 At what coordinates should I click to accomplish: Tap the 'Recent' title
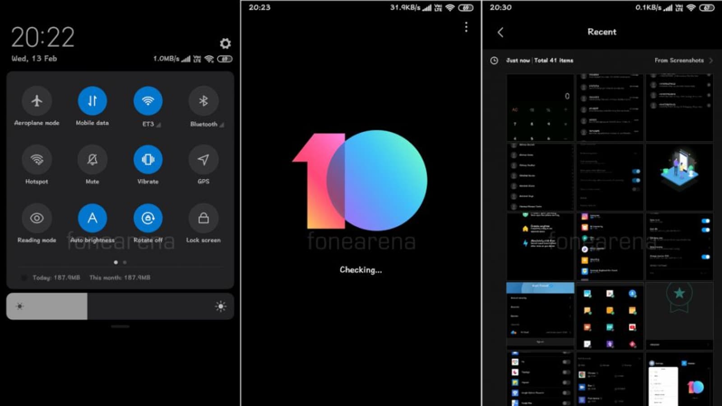602,32
